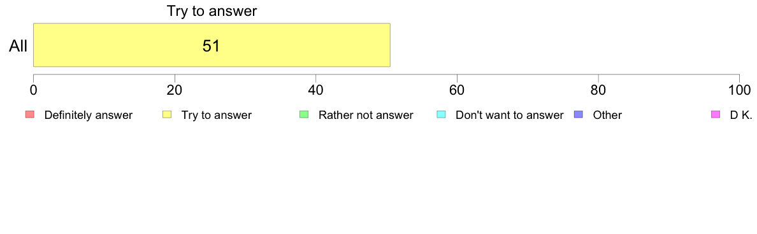This screenshot has height=234, width=757.
Task: Click the 40 axis tick label
Action: (x=315, y=90)
